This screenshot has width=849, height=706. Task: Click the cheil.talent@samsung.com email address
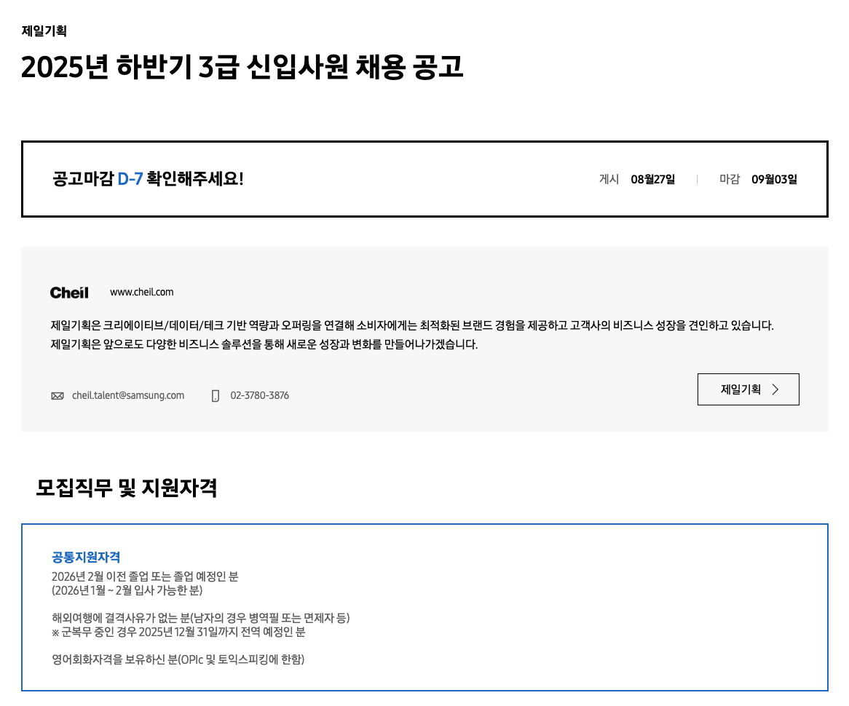coord(128,395)
